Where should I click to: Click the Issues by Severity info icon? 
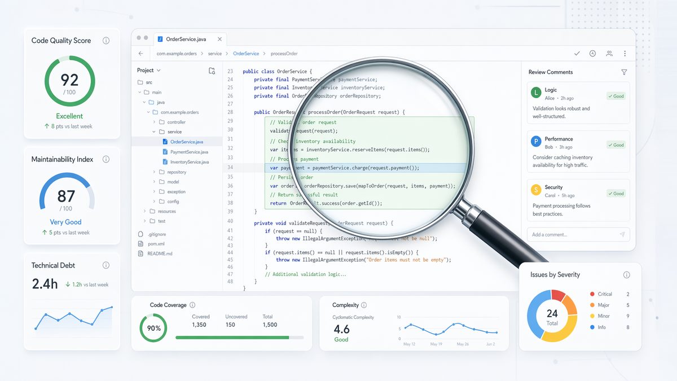point(626,275)
